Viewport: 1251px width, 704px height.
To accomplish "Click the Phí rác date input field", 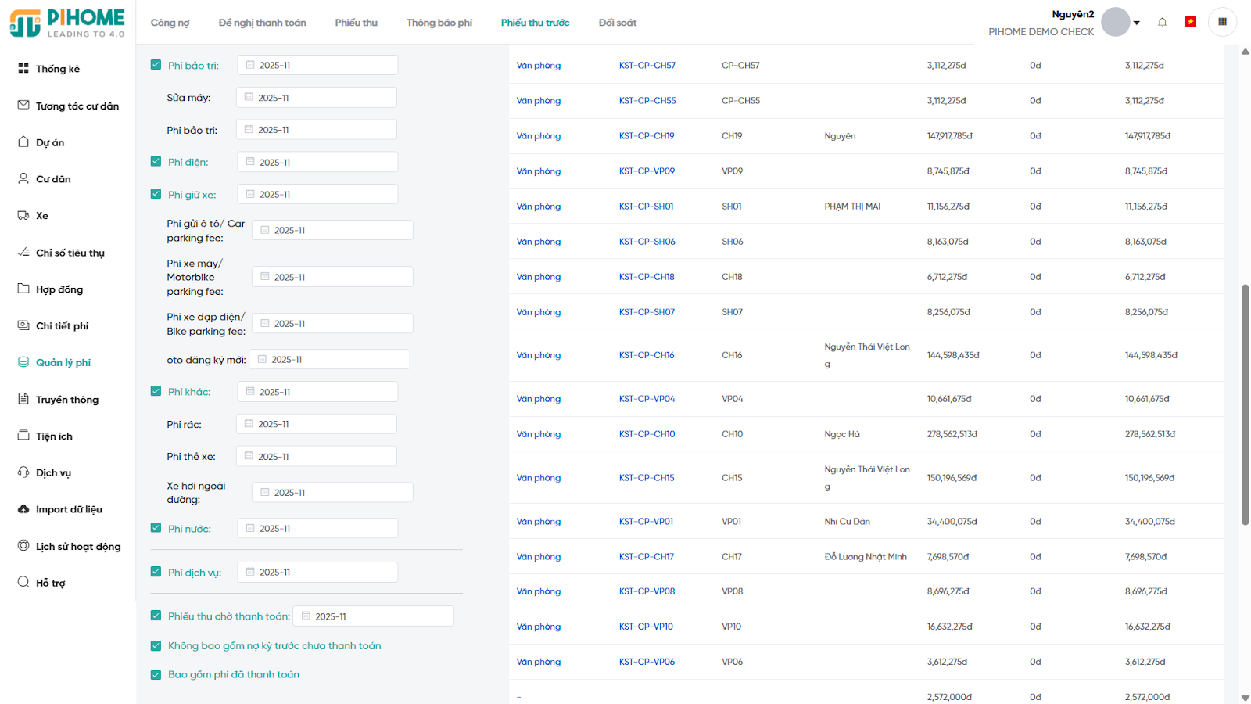I will [317, 424].
